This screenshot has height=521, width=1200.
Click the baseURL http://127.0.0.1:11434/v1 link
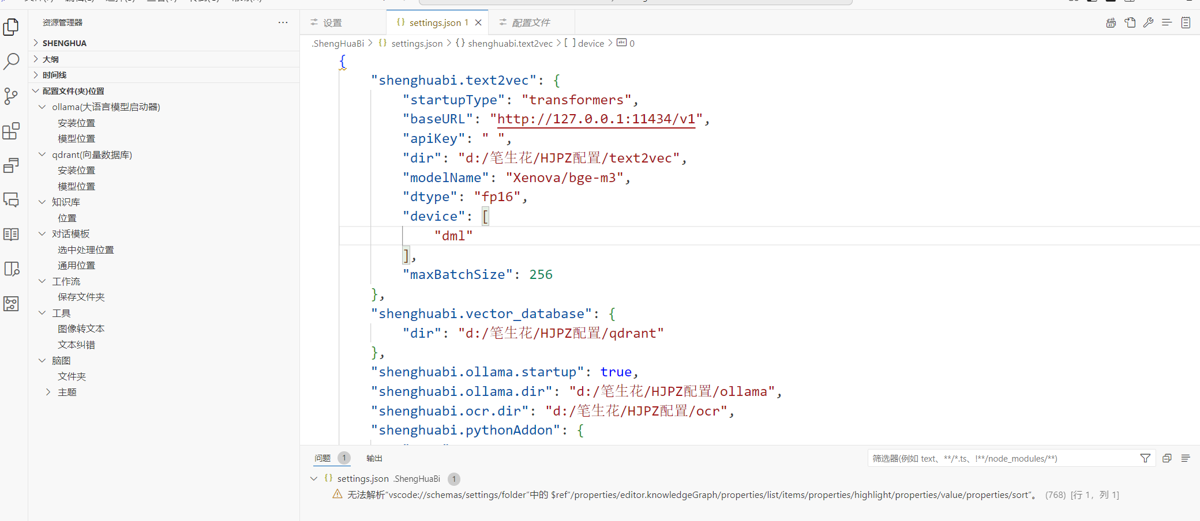[596, 119]
